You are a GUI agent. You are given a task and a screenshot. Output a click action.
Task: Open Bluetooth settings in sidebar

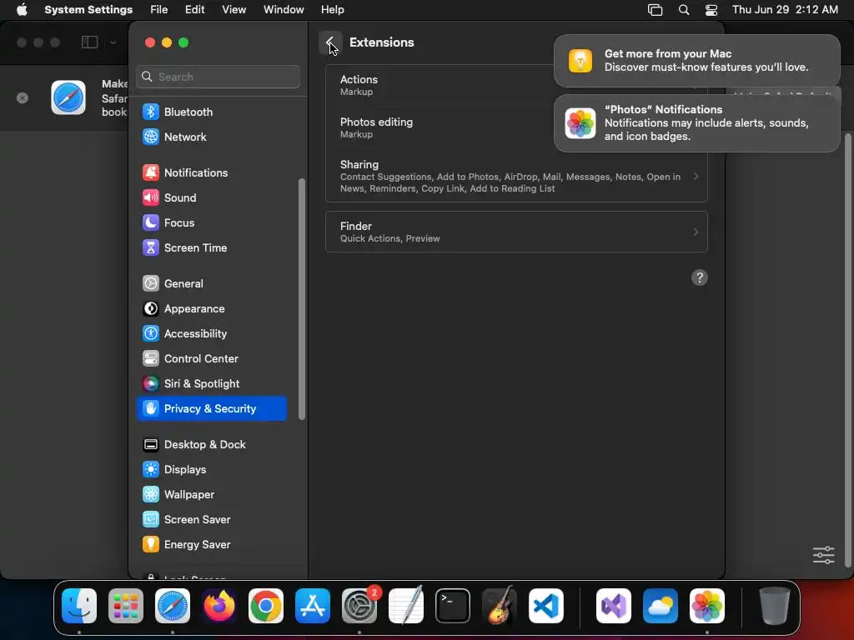click(x=212, y=112)
